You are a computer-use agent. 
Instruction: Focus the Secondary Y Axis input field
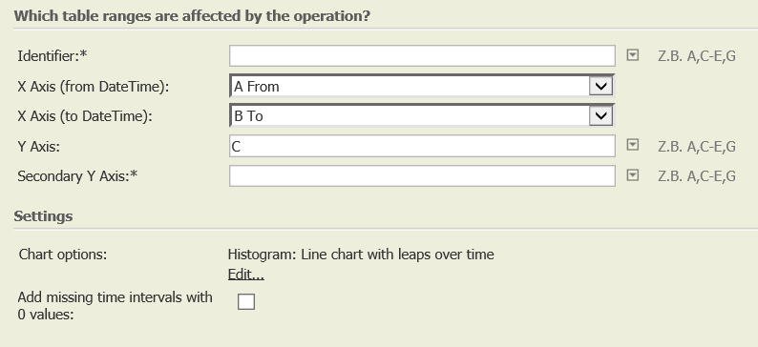pos(422,175)
